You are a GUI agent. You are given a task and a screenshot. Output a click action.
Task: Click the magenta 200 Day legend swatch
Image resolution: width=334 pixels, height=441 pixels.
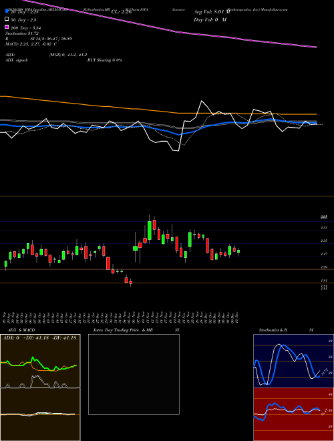pos(7,27)
